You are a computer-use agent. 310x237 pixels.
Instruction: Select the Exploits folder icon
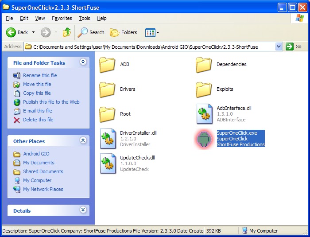(204, 89)
